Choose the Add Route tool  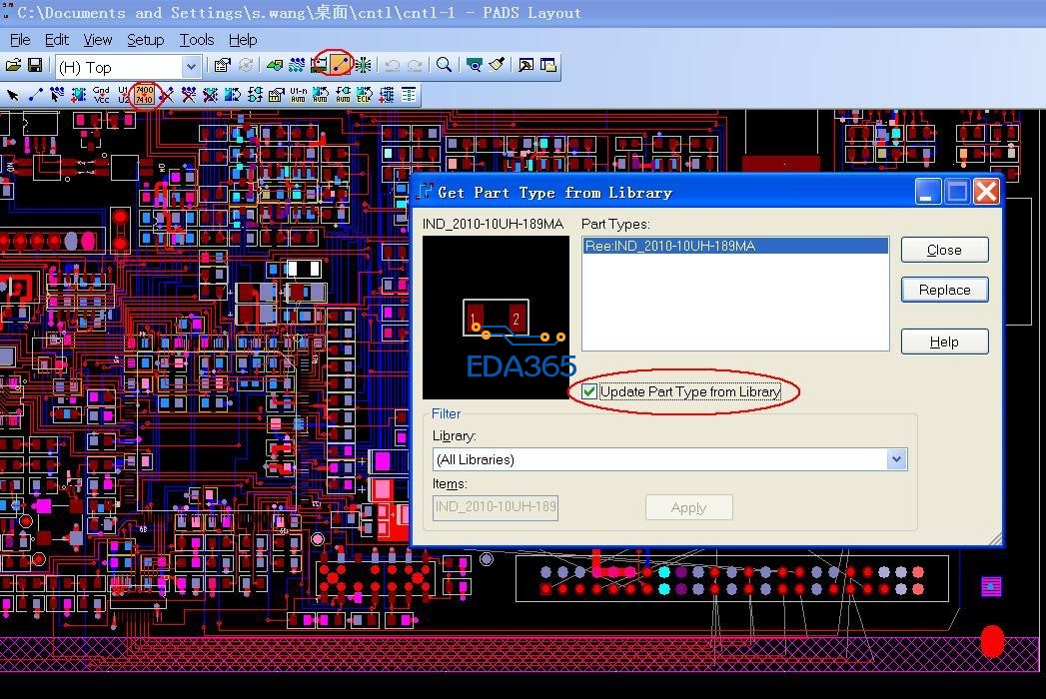point(57,96)
